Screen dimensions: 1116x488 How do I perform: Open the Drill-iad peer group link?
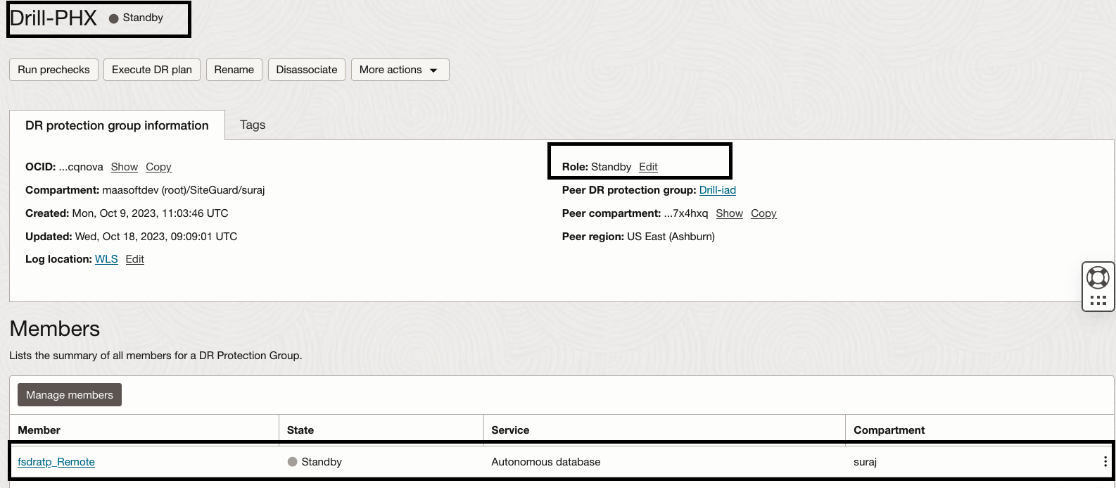point(718,190)
